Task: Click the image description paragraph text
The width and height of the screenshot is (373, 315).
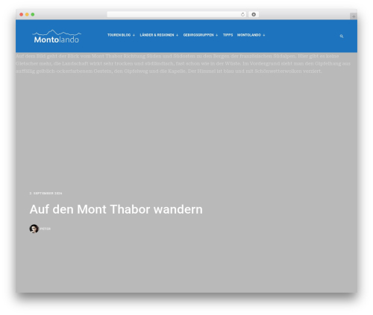Action: point(183,63)
